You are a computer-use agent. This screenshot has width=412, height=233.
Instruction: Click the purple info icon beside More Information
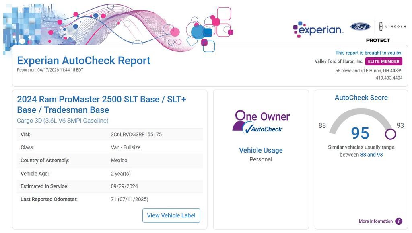[x=399, y=221]
